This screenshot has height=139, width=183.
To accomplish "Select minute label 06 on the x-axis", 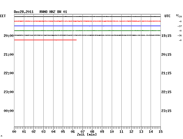I will tap(73, 132).
